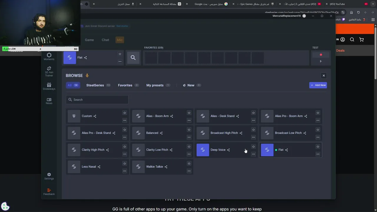This screenshot has height=212, width=377.
Task: Open 3D Aim Trainer in sidebar
Action: click(x=49, y=72)
